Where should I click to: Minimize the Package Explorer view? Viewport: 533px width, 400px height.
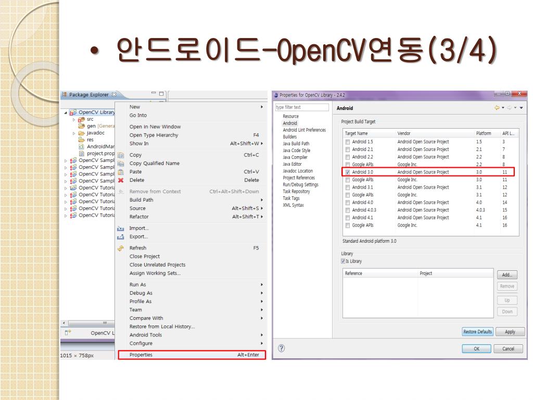tap(154, 93)
